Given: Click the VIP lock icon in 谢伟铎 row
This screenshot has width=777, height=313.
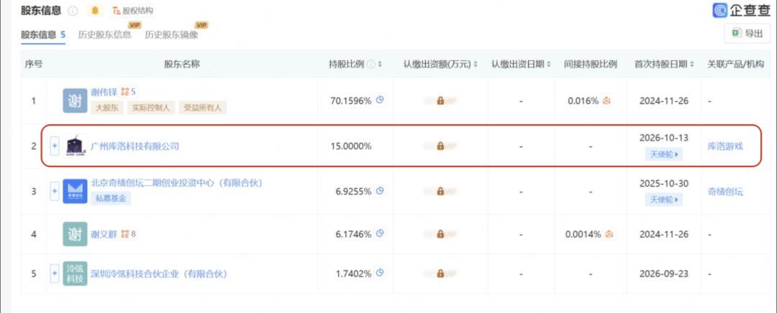Looking at the screenshot, I should pos(440,101).
